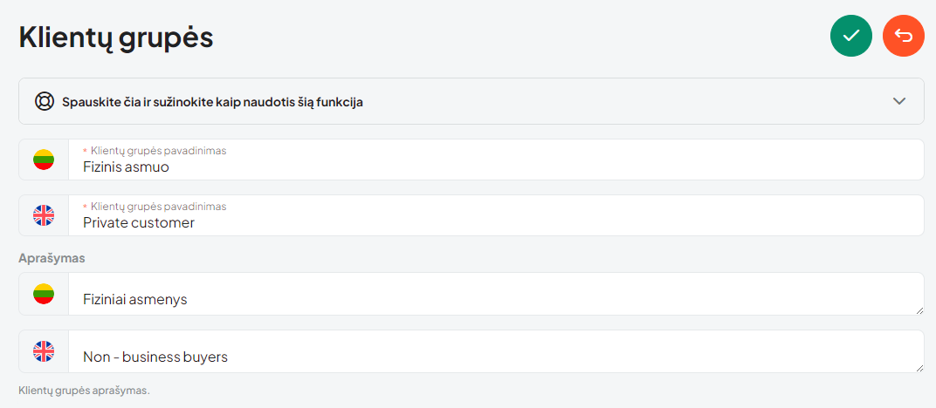Screen dimensions: 936x408
Task: Click the 'Klientų grupės aprašymas.' hint text
Action: coord(84,391)
